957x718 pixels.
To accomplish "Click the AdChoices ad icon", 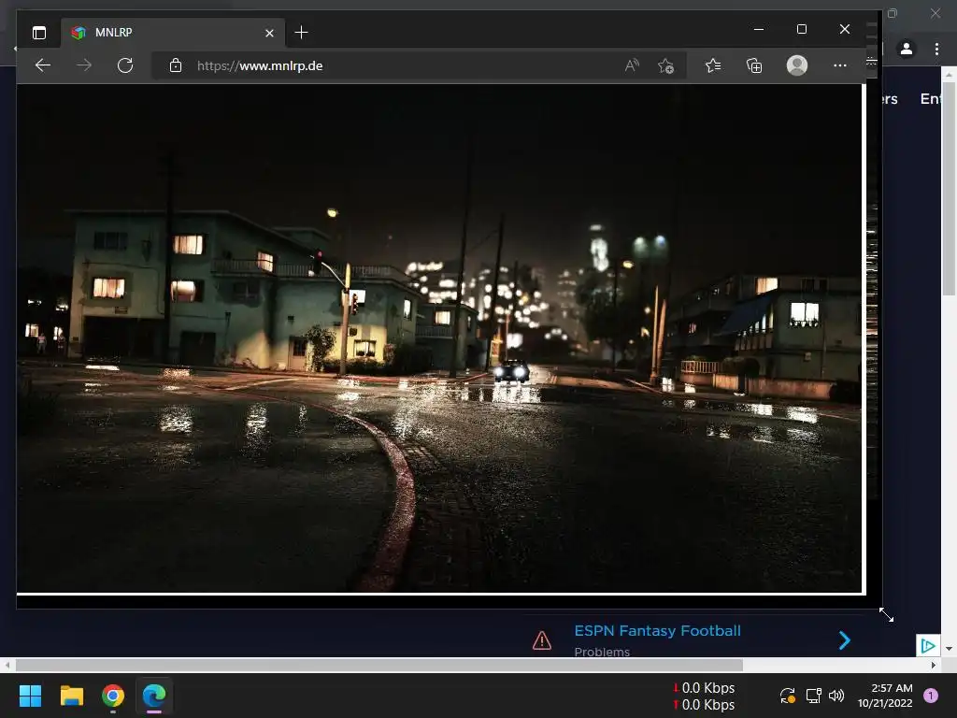I will point(928,645).
